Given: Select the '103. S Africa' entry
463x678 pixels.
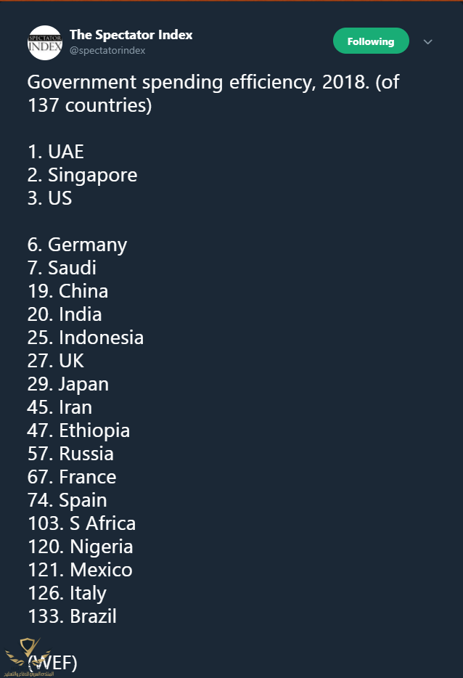Looking at the screenshot, I should tap(82, 523).
